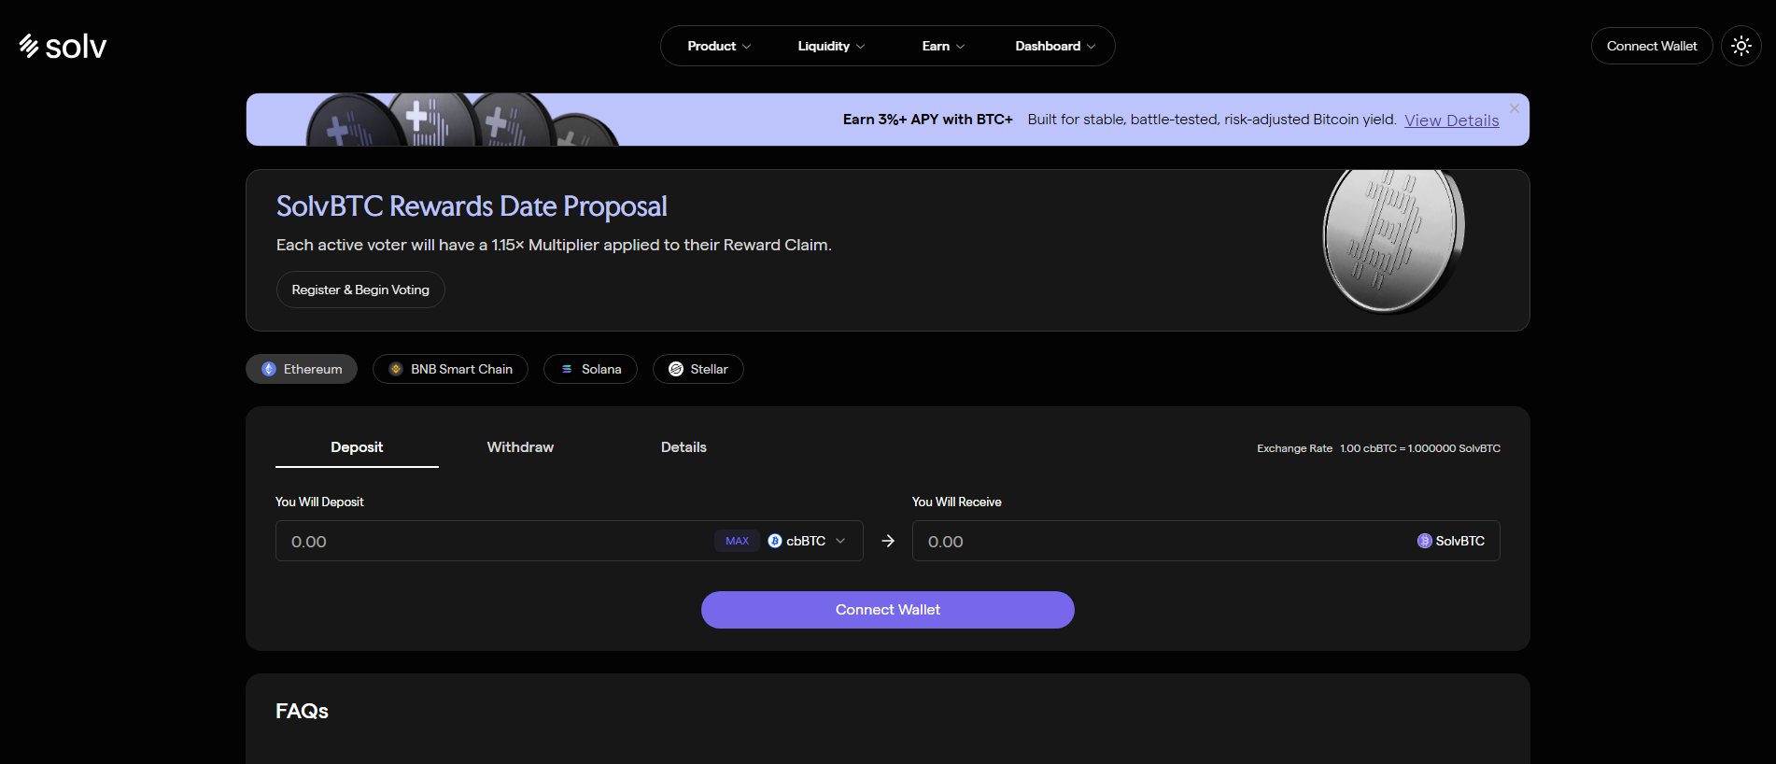Click the silver coin image in proposal card

click(x=1393, y=241)
